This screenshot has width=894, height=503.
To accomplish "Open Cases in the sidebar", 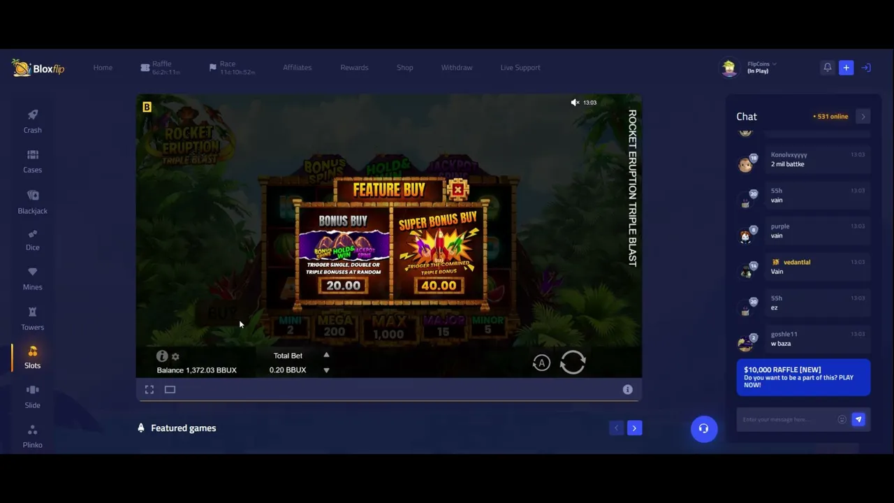I will 32,161.
